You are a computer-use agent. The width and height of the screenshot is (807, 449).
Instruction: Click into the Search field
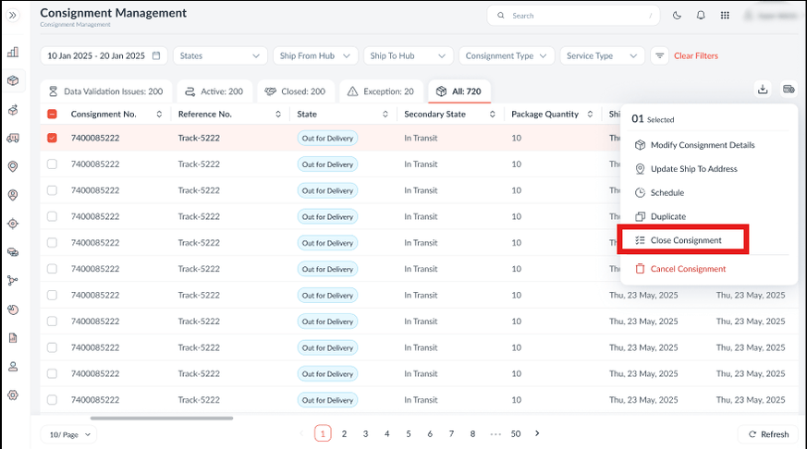tap(573, 16)
